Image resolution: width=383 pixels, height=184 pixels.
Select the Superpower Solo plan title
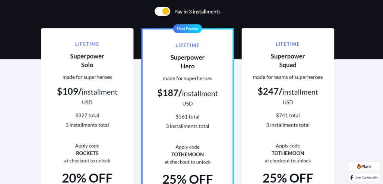(87, 61)
